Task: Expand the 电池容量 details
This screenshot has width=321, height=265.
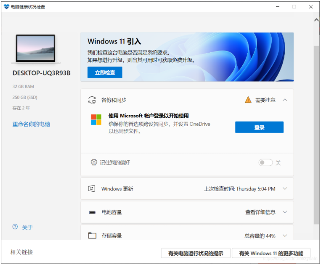Action: (285, 212)
